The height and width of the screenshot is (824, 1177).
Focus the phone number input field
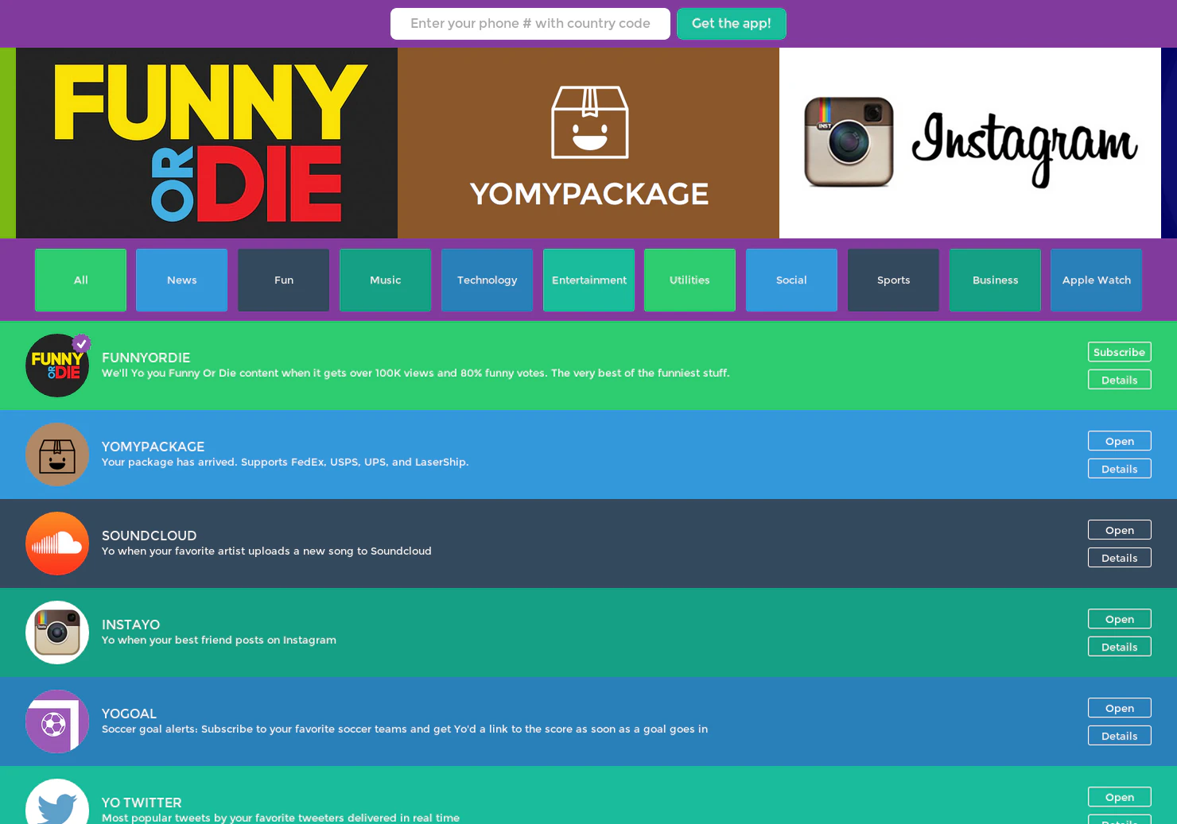[530, 24]
